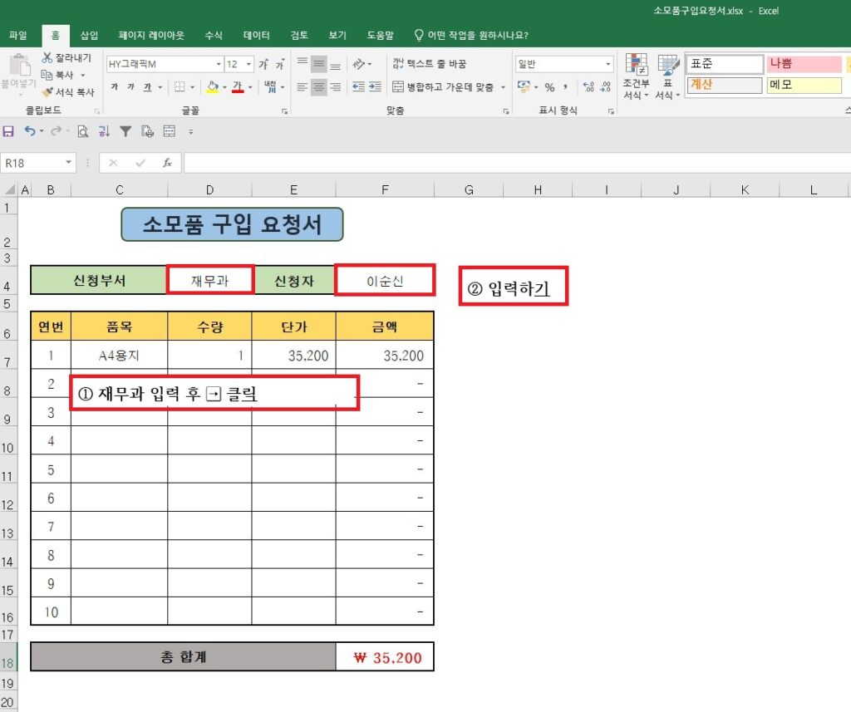Apply red font color 가 button
This screenshot has height=712, width=851.
click(238, 87)
